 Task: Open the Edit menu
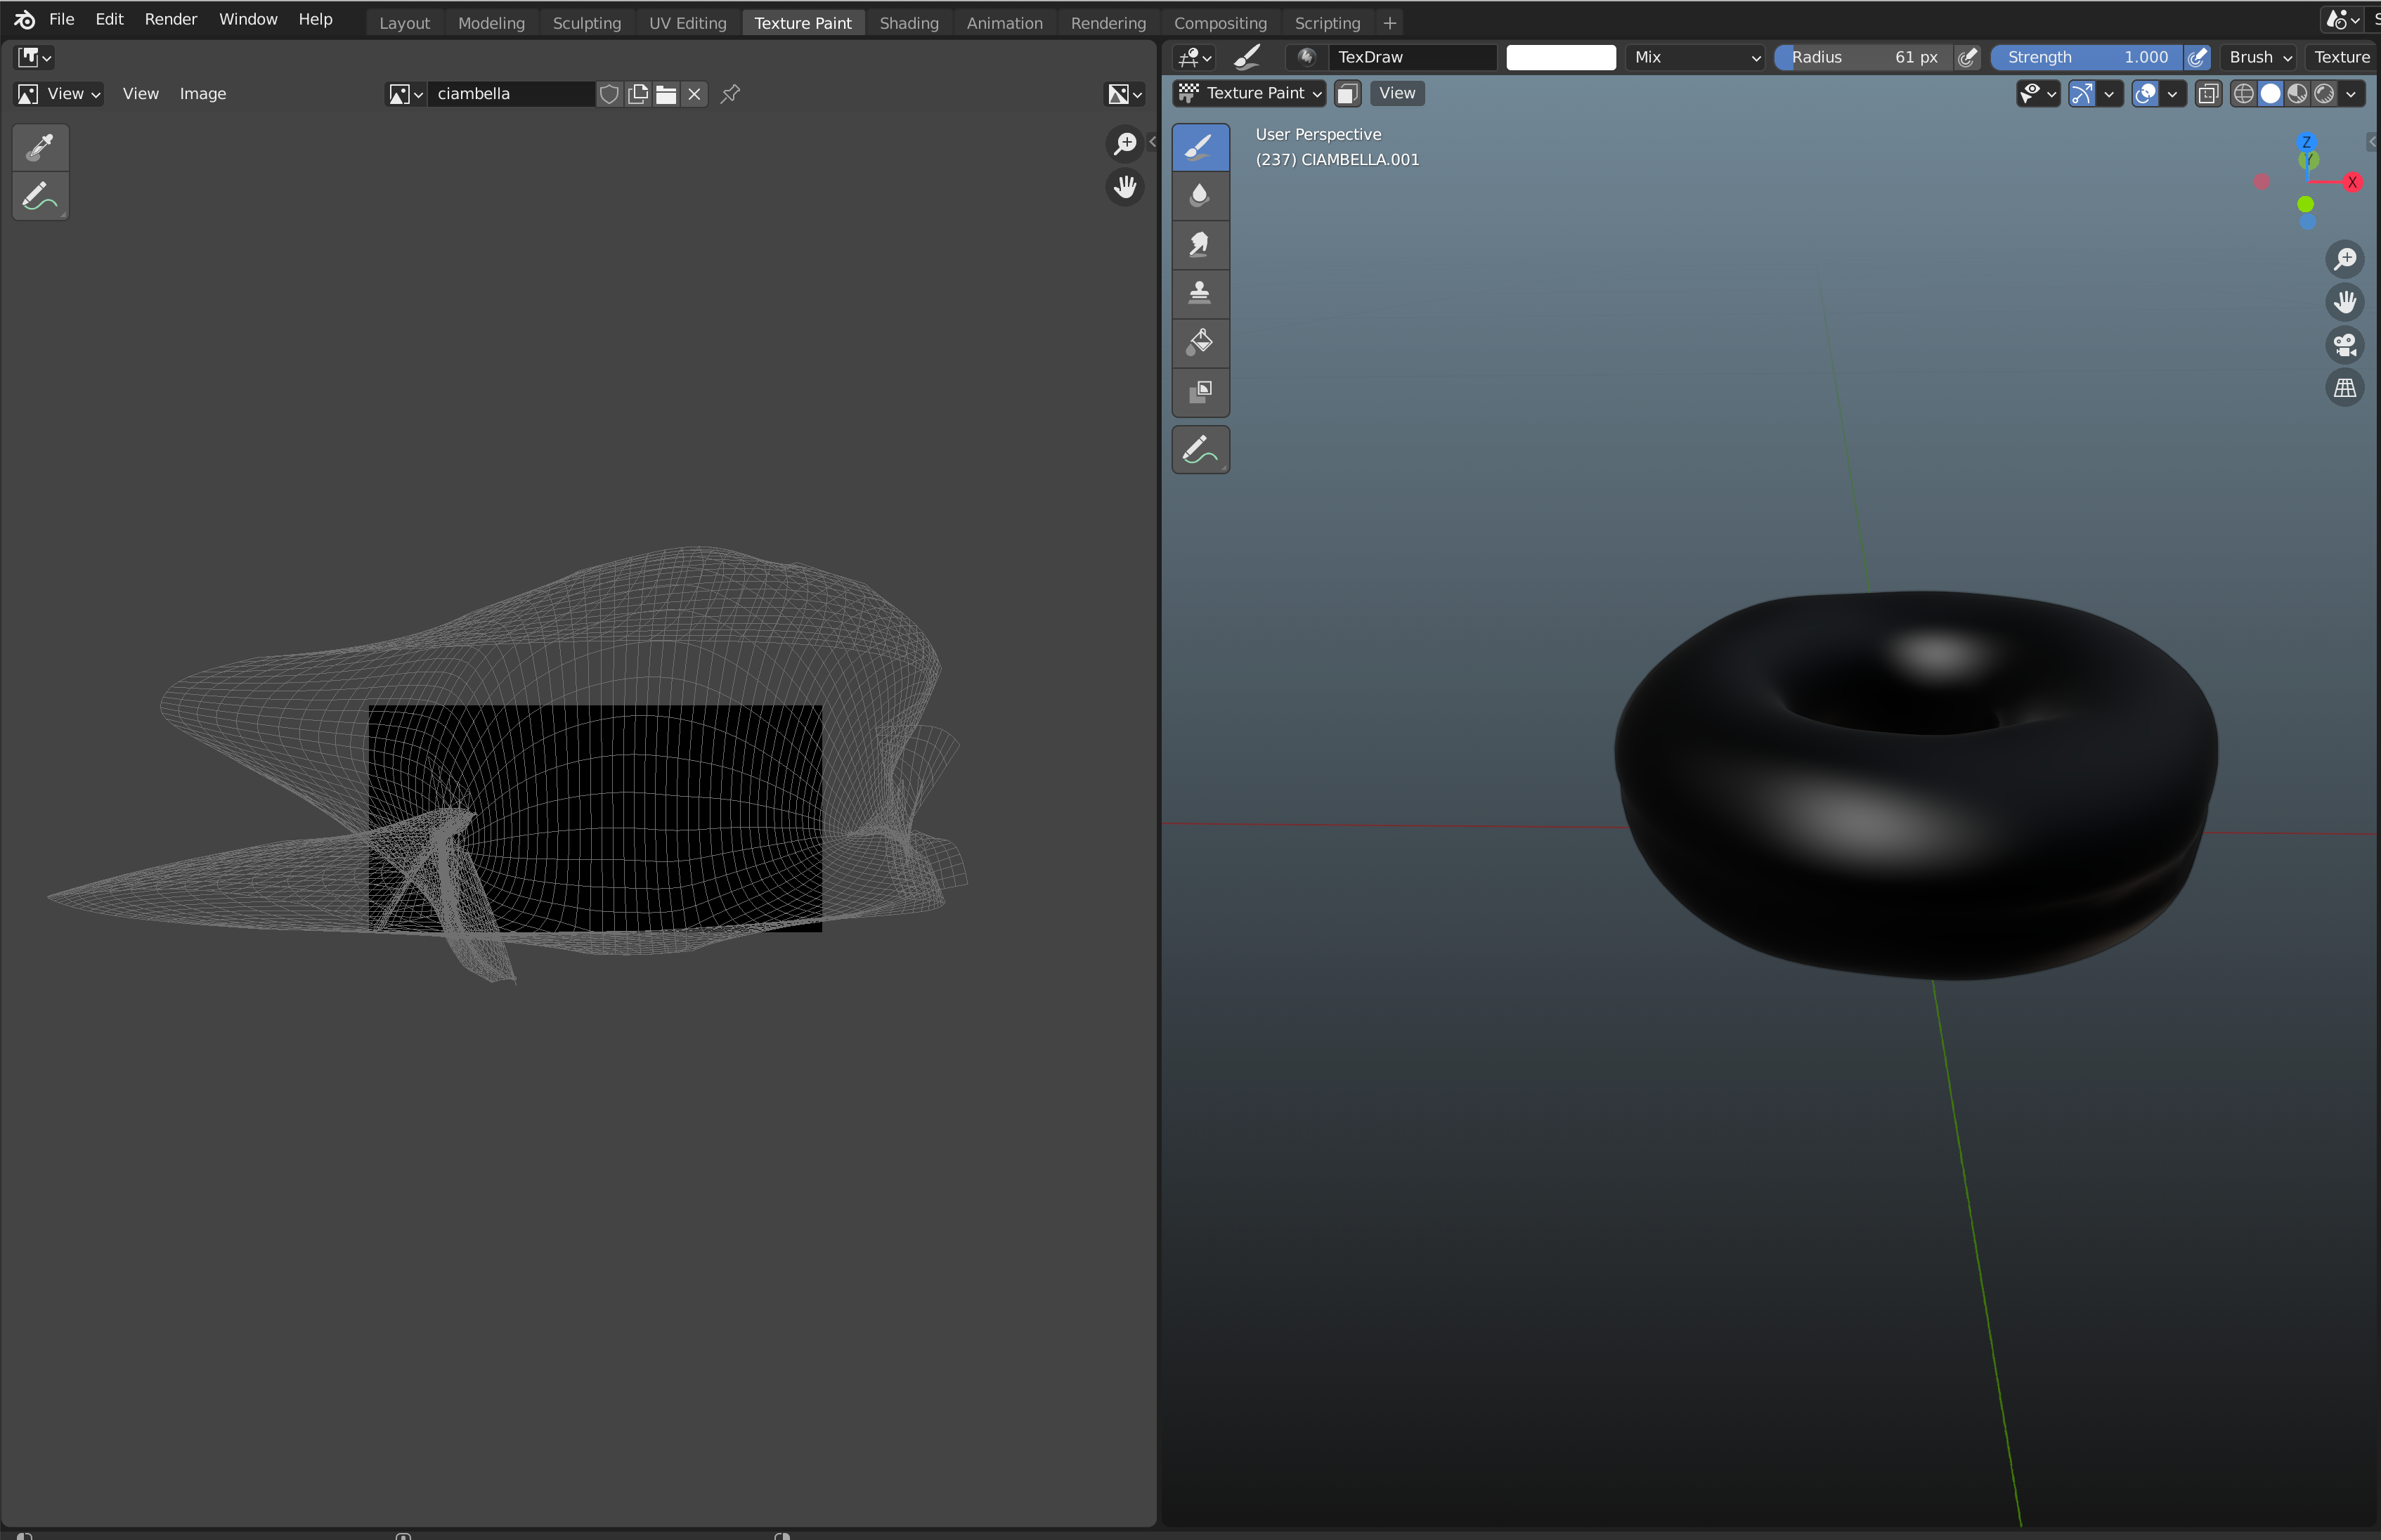click(x=109, y=19)
